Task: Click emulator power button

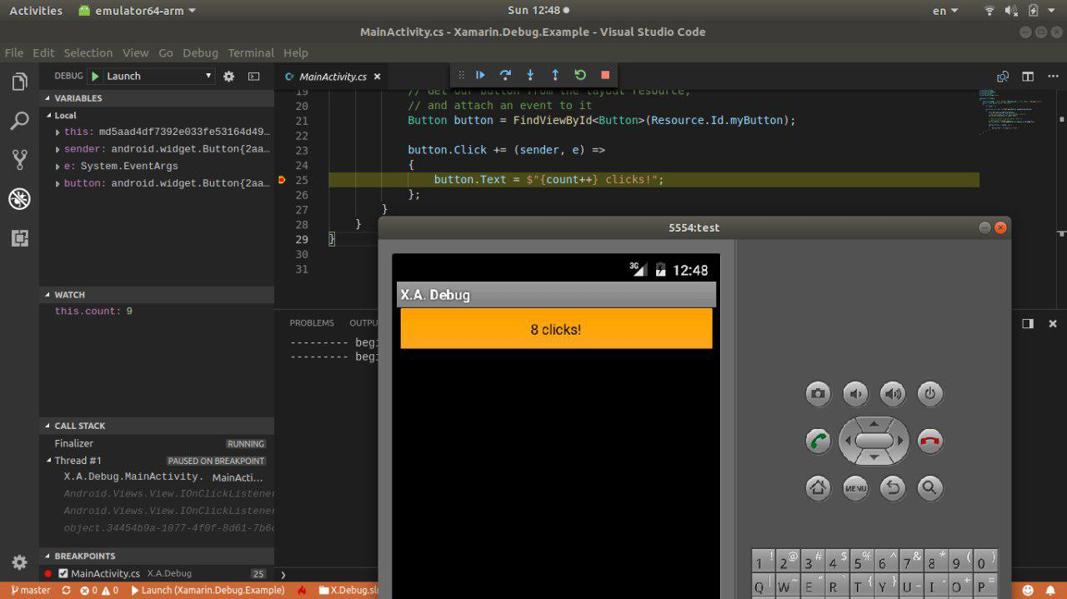Action: pyautogui.click(x=929, y=394)
